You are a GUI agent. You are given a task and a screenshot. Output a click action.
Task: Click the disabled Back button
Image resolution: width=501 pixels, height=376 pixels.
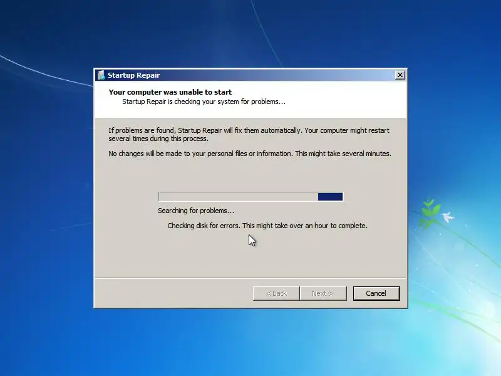[x=276, y=293]
